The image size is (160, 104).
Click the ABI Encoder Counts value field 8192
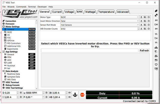click(x=99, y=29)
